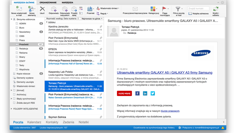The height and width of the screenshot is (133, 236).
Task: Focus the Znajdź kontakt search field
Action: (x=198, y=8)
